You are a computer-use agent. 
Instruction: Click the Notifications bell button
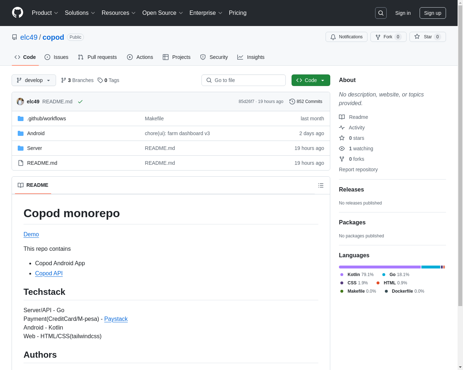click(347, 37)
